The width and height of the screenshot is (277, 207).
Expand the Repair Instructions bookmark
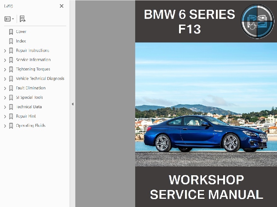[x=5, y=51]
